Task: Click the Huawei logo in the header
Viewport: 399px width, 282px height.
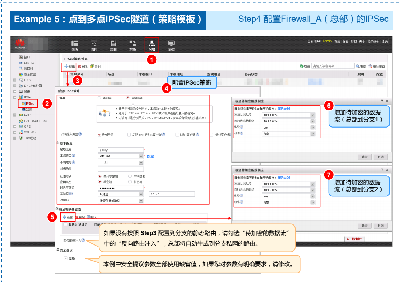Action: click(x=20, y=44)
